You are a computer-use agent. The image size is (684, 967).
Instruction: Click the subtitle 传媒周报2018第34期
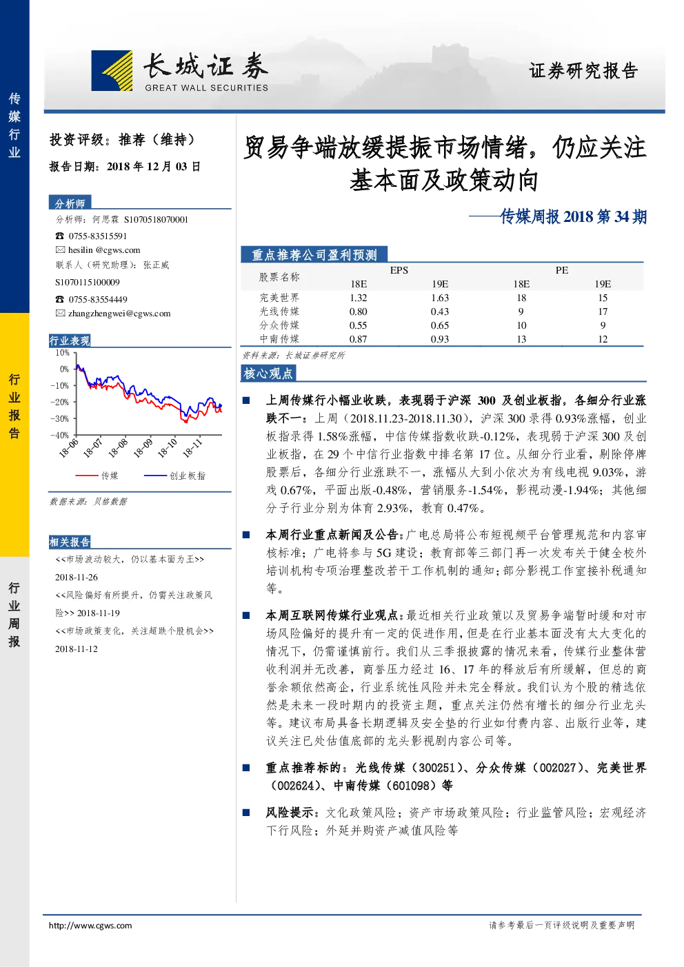(574, 216)
